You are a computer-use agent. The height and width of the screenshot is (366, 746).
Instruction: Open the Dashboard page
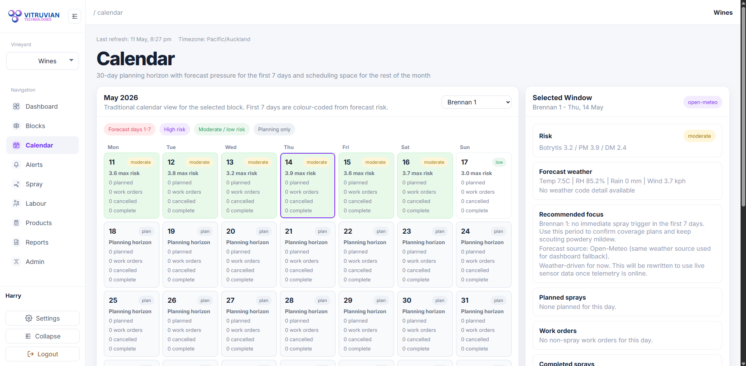pyautogui.click(x=42, y=106)
